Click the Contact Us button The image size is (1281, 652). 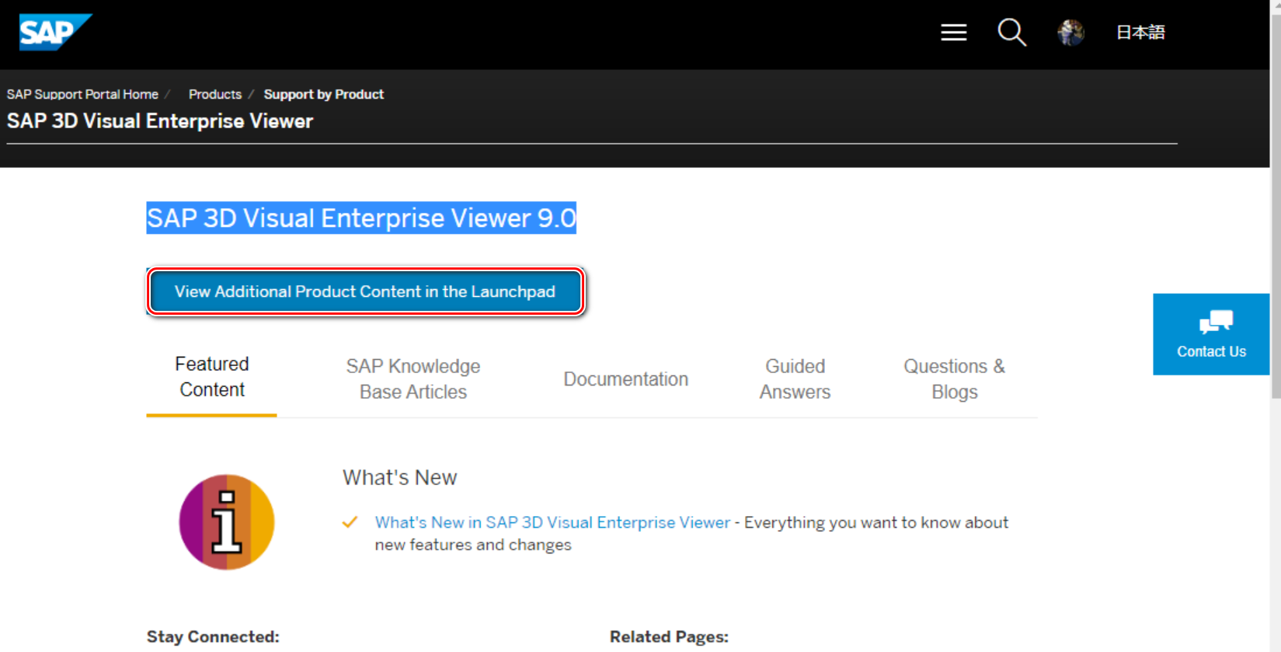[1211, 334]
